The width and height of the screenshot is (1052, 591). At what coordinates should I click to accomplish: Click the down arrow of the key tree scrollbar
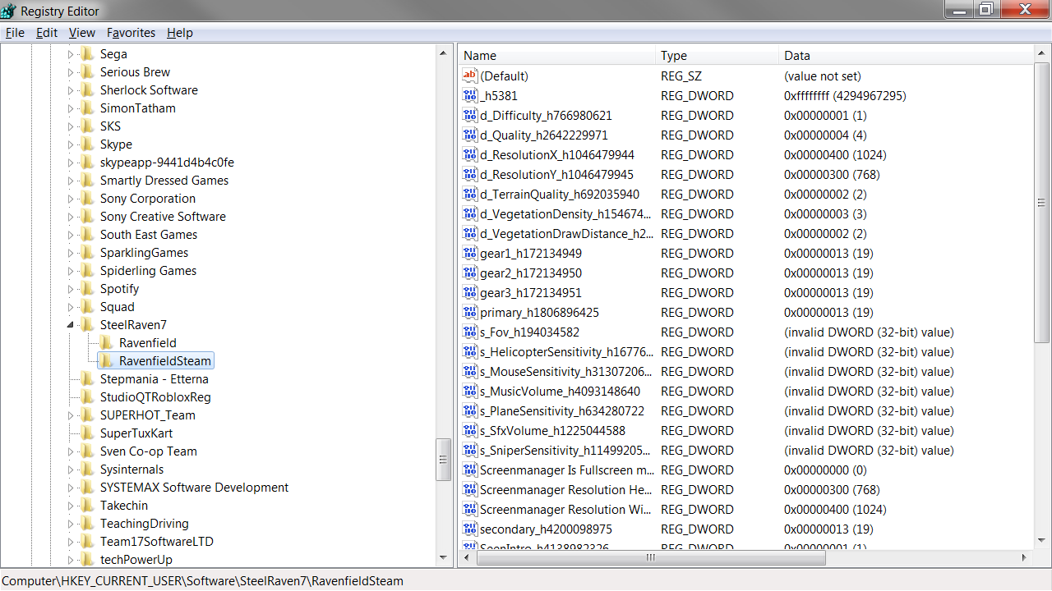click(x=444, y=558)
